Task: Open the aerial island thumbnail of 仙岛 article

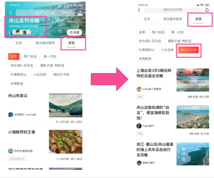Action: [x=193, y=117]
